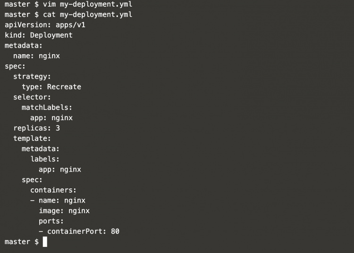
Task: Click the "image: nginx" line
Action: (x=64, y=211)
